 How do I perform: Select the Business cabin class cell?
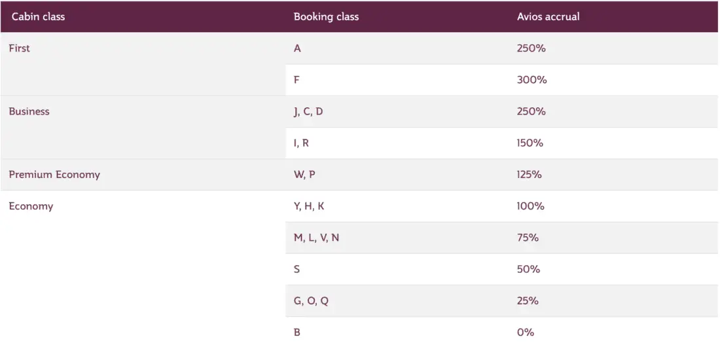pyautogui.click(x=29, y=112)
